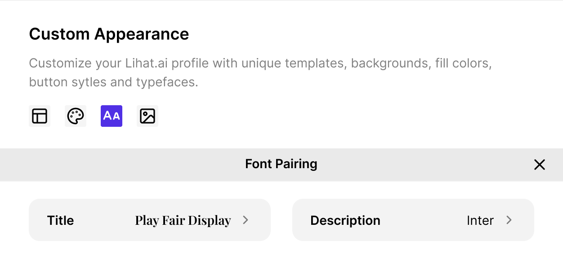563x259 pixels.
Task: Click the purple AA typography icon
Action: click(x=112, y=116)
